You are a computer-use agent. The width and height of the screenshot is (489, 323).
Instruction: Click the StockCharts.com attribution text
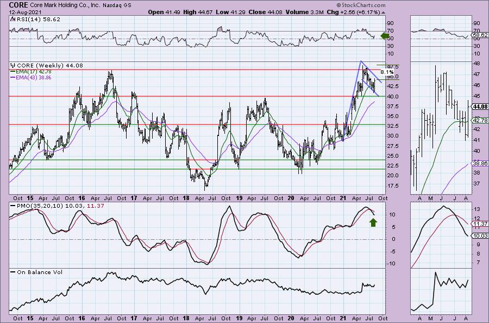pyautogui.click(x=361, y=5)
